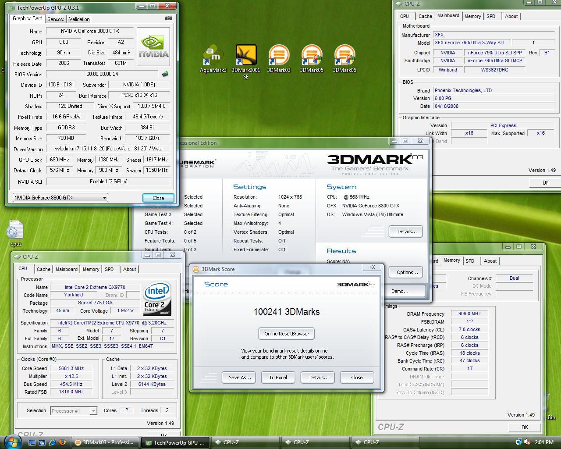Click NVIDIA SLI status field

point(108,182)
